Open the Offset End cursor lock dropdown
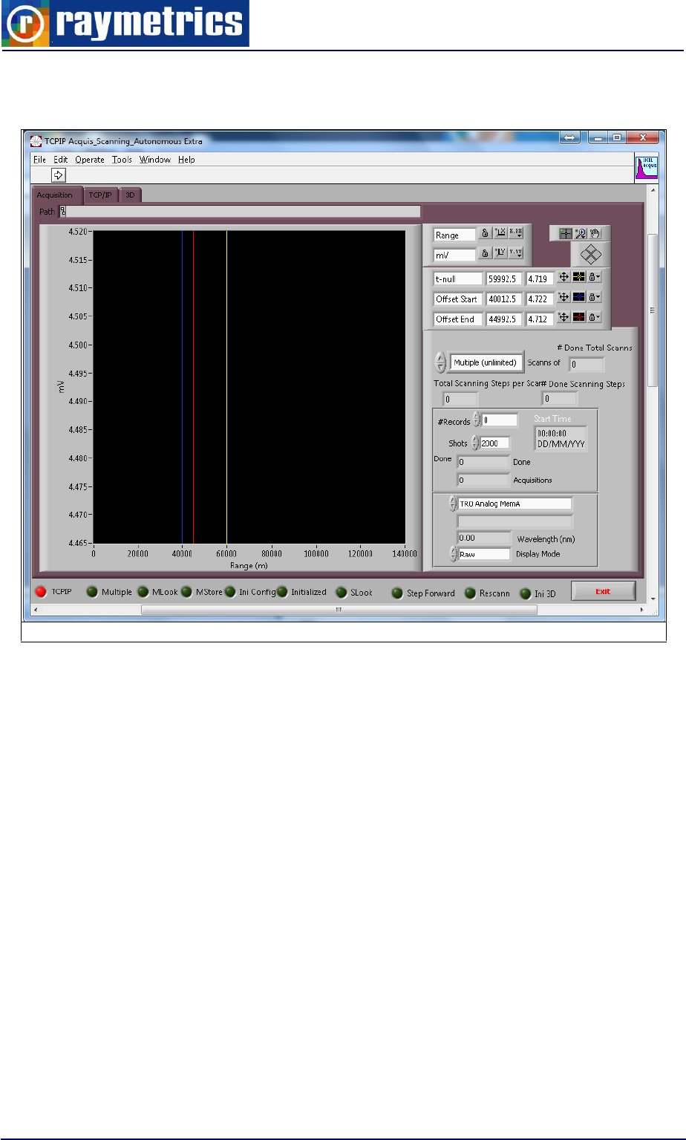The width and height of the screenshot is (686, 1140). point(594,317)
